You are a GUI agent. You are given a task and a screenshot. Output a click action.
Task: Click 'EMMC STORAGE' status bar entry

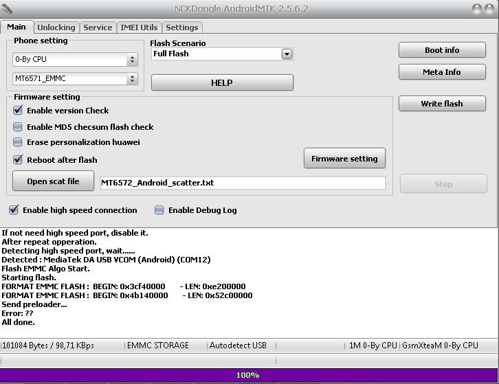(x=158, y=346)
